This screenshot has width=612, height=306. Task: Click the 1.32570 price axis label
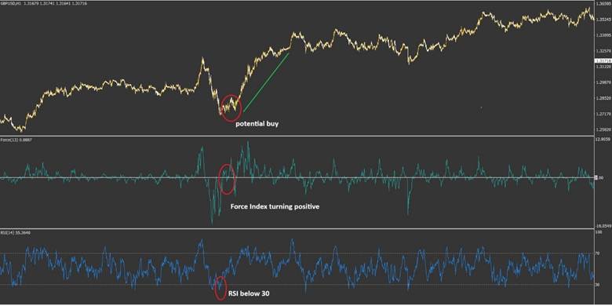604,51
